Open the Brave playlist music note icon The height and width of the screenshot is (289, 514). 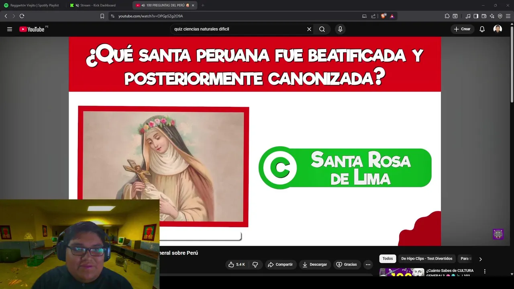(x=468, y=16)
